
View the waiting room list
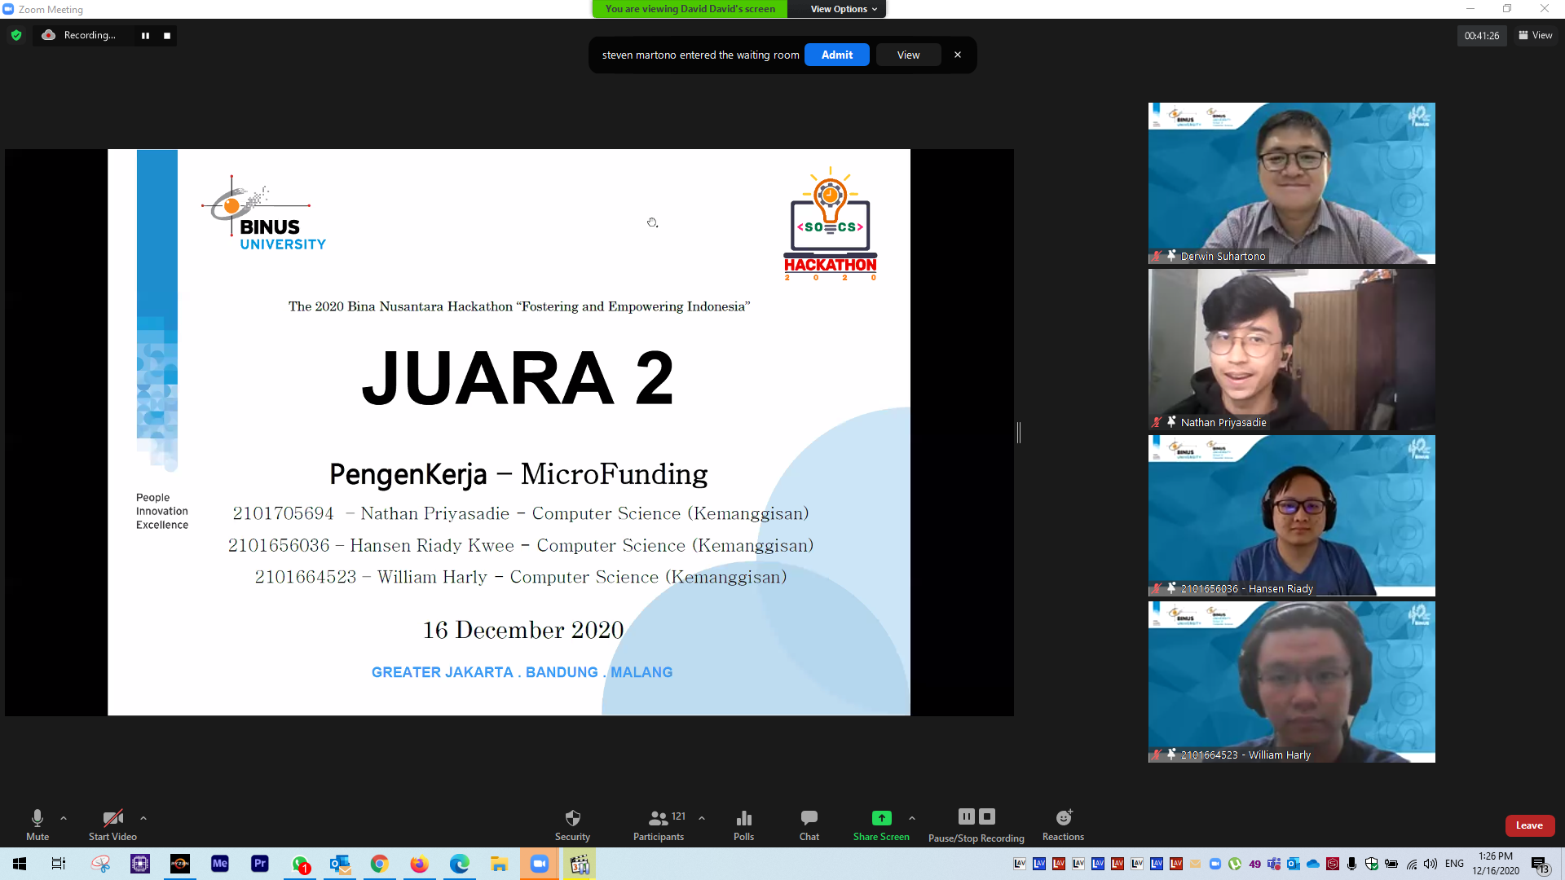pos(908,55)
